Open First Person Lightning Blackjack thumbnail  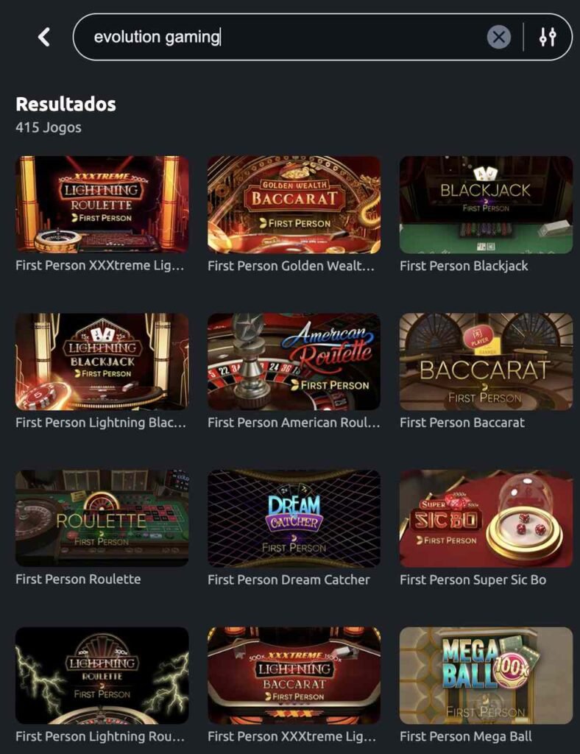tap(102, 362)
